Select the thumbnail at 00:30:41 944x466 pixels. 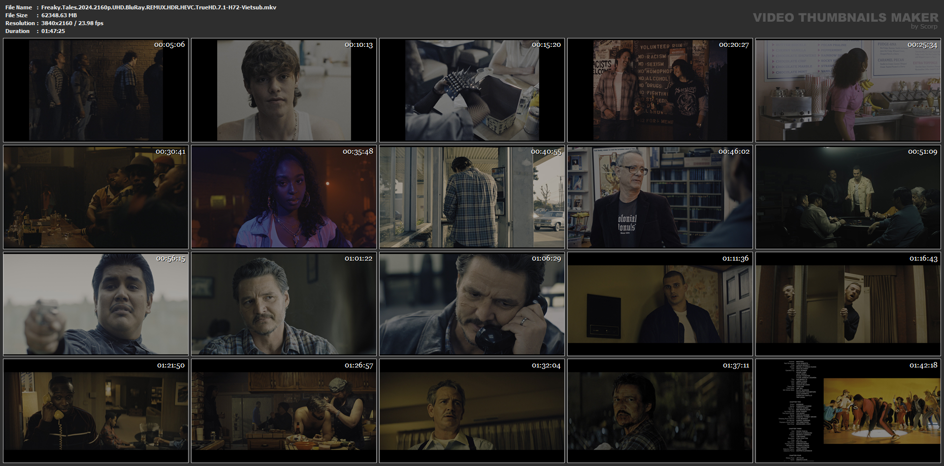pos(96,197)
